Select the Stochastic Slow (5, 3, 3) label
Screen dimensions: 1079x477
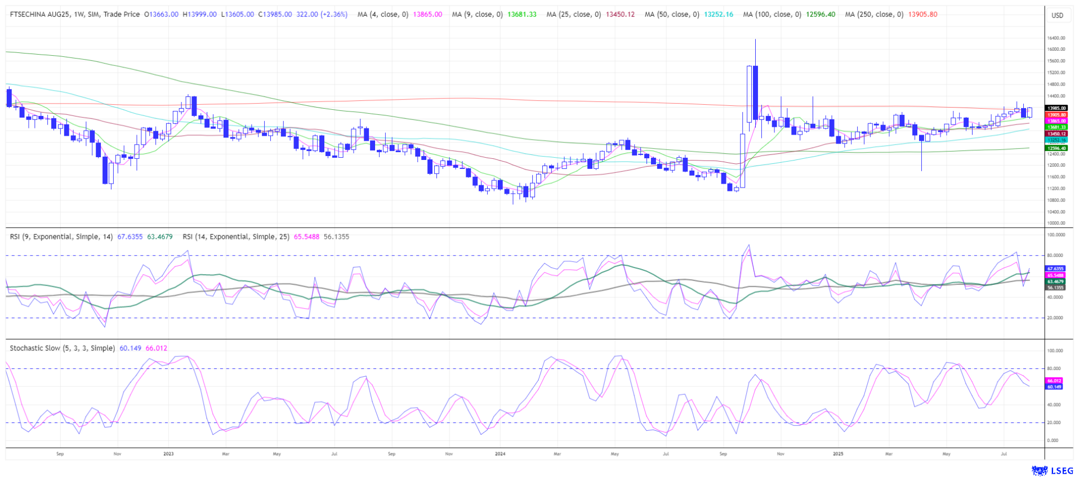tap(62, 348)
